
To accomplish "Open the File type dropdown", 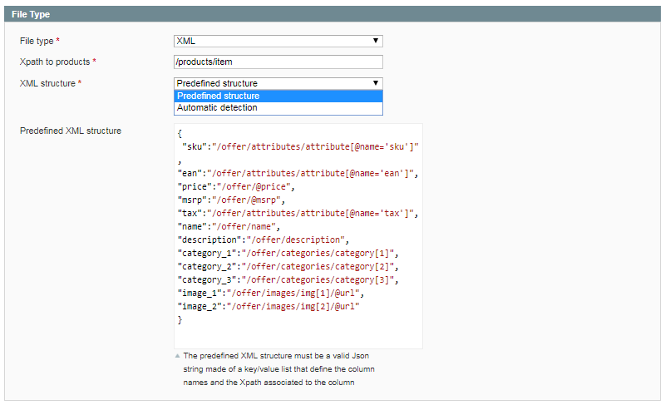I will click(278, 41).
